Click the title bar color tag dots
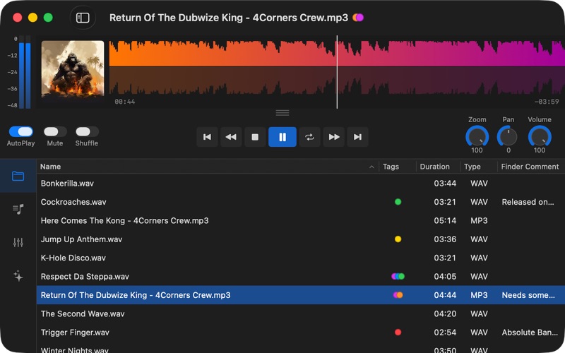The height and width of the screenshot is (353, 565). [358, 18]
